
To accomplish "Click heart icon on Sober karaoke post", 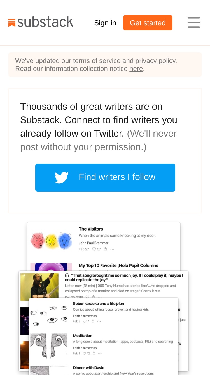I will tap(84, 321).
